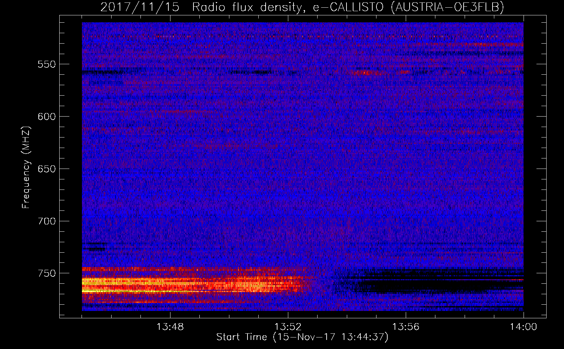Click the 'Frequency (MHZ)' axis label

point(26,168)
